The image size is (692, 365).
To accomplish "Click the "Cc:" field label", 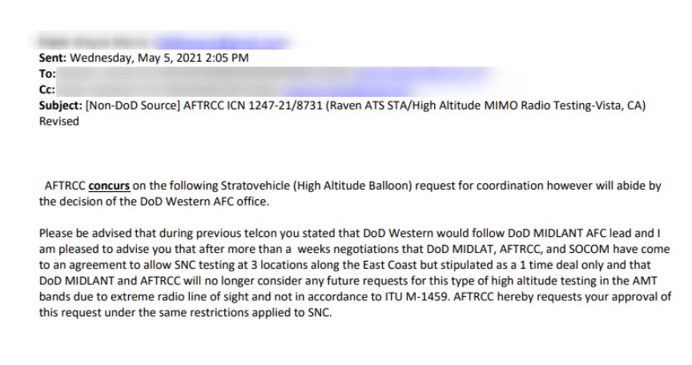I will (x=46, y=90).
